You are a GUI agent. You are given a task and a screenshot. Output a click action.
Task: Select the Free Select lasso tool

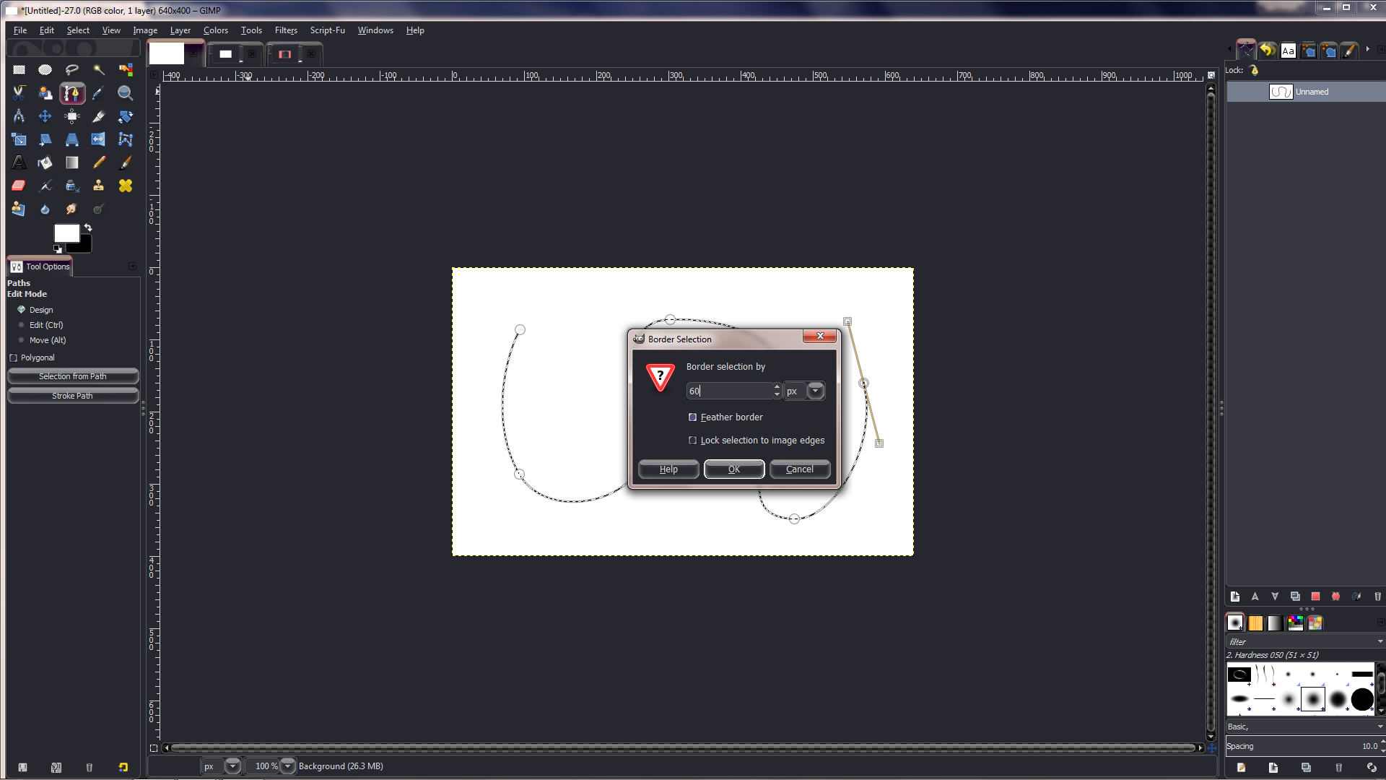coord(72,70)
